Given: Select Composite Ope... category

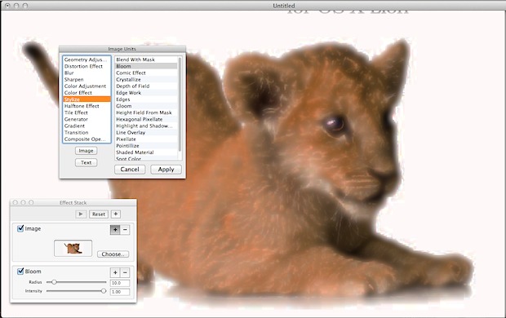Looking at the screenshot, I should point(87,139).
